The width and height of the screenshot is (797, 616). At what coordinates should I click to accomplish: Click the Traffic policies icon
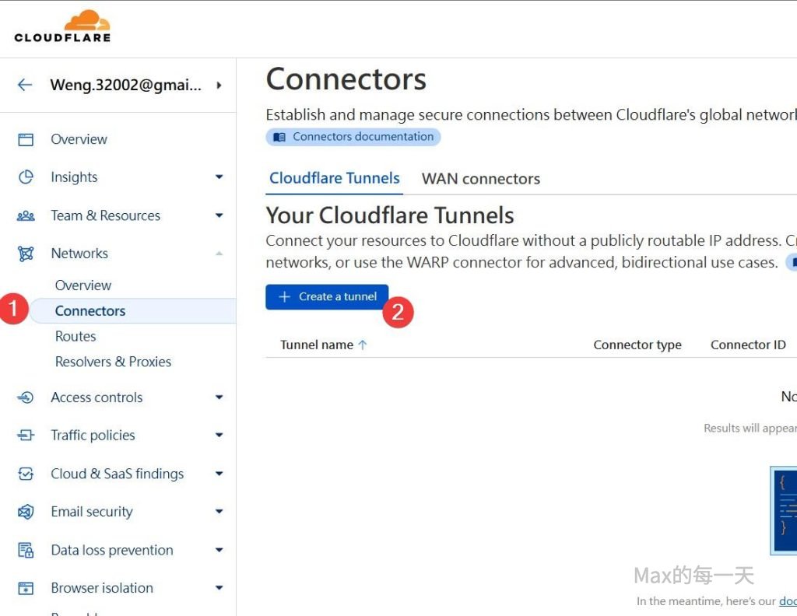(26, 436)
